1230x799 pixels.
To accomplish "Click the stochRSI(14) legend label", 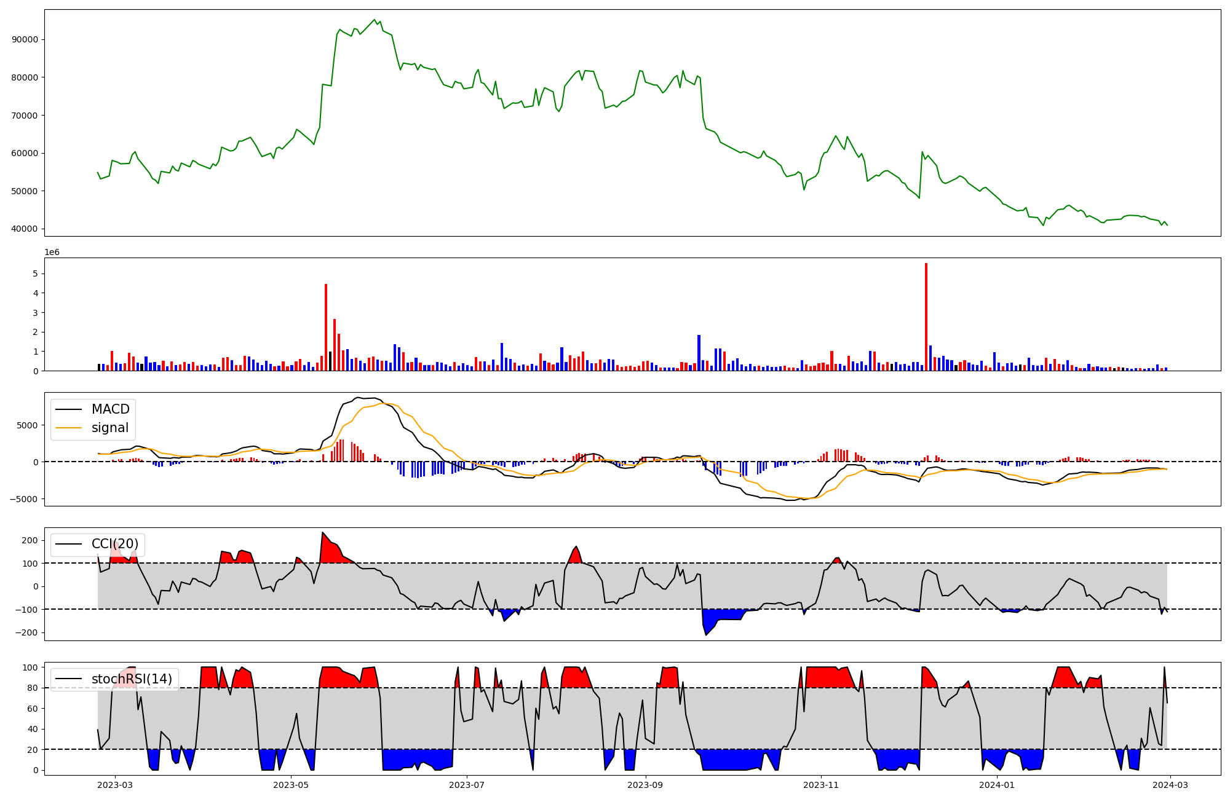I will (x=132, y=679).
